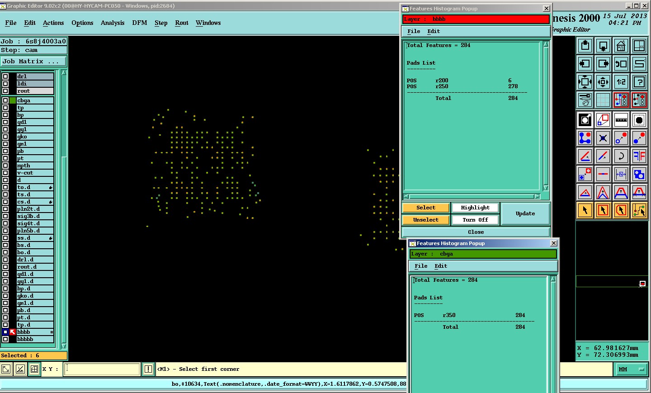651x393 pixels.
Task: Click the pan down view icon
Action: pyautogui.click(x=603, y=46)
